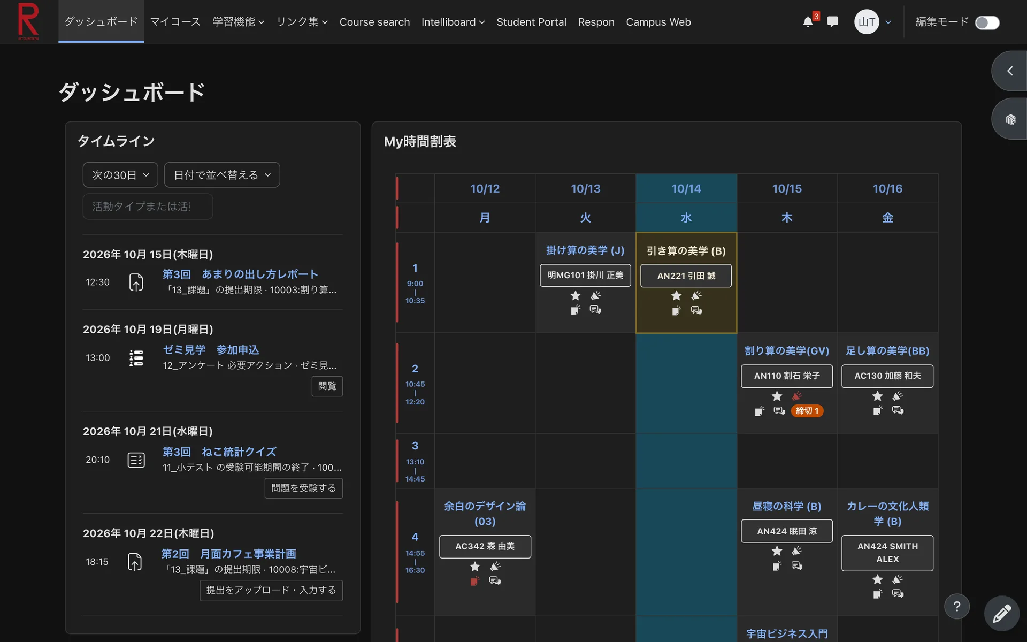Toggle the 編集モード switch

point(987,22)
